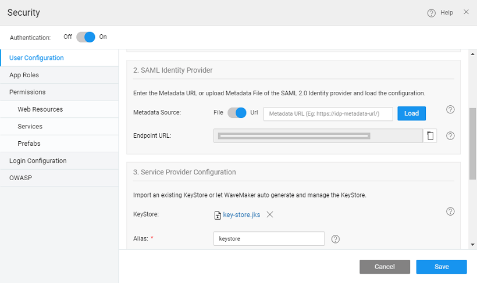
Task: Open Web Resources permissions
Action: click(x=40, y=109)
